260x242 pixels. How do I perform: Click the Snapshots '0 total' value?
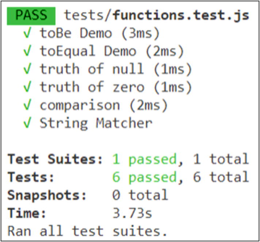[x=140, y=195]
